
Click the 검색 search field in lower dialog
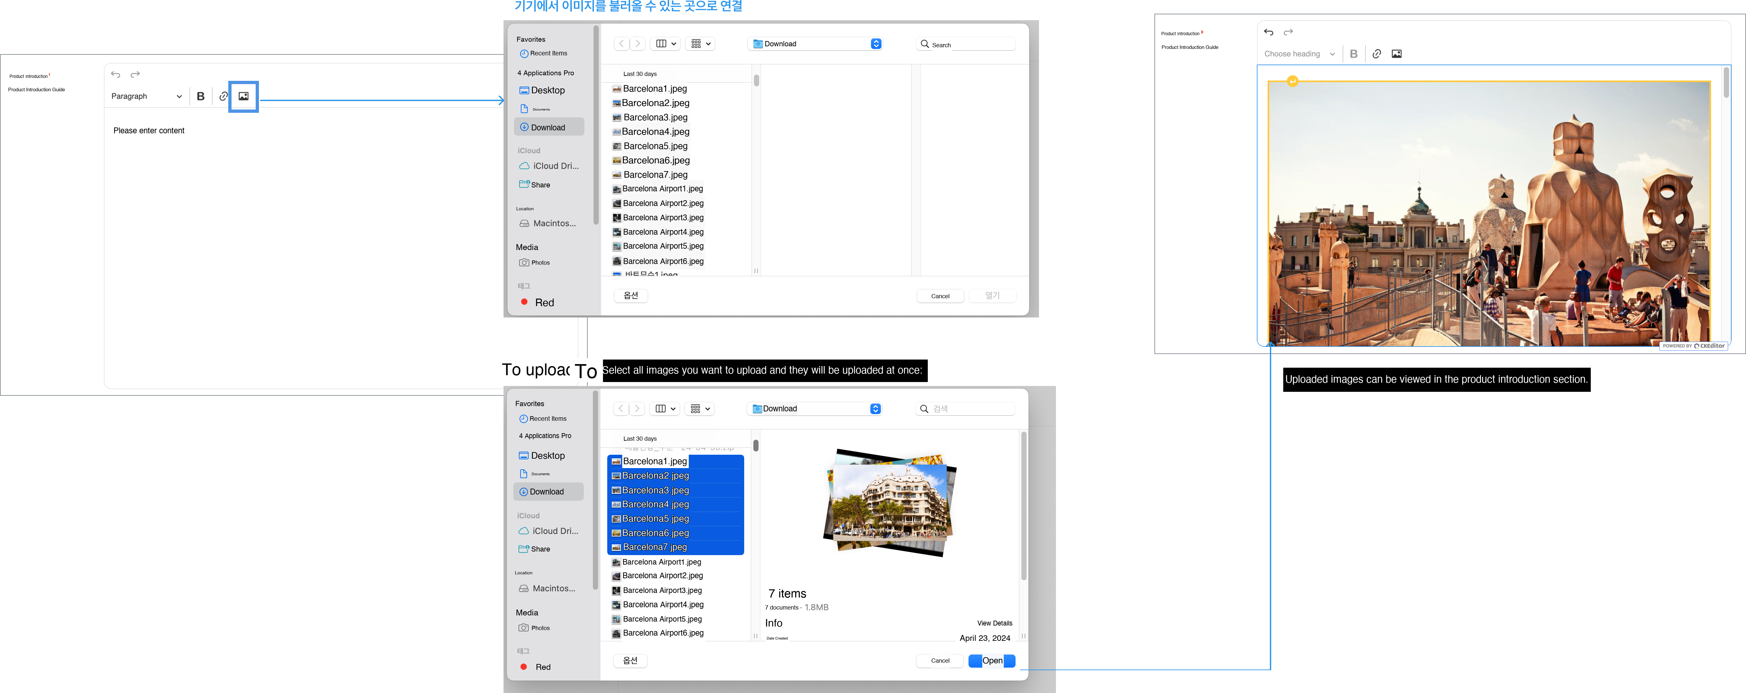tap(965, 409)
